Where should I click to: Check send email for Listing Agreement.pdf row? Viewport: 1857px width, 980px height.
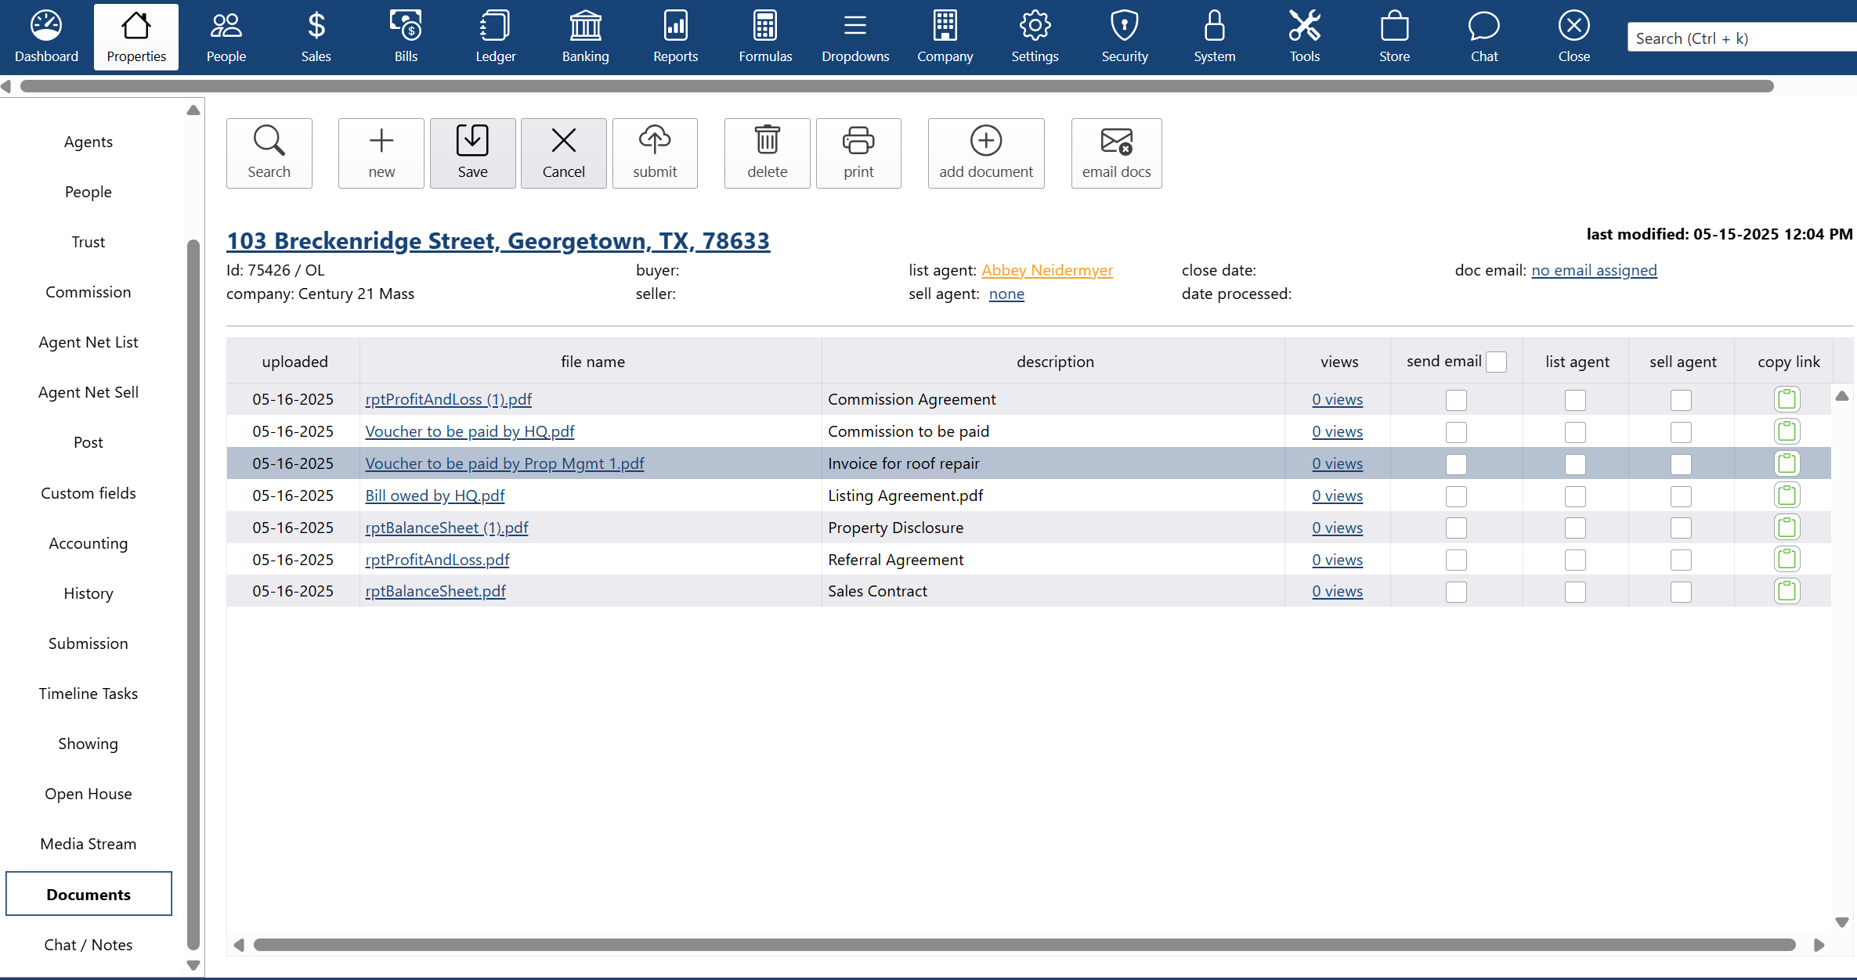[1456, 496]
